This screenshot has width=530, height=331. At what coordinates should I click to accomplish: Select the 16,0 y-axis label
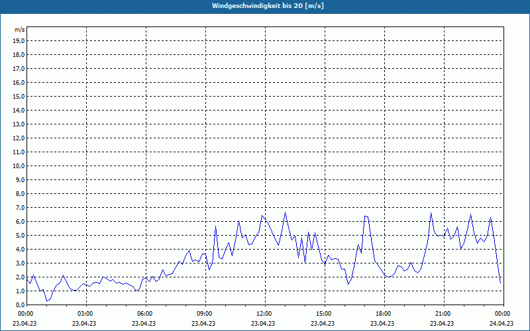pyautogui.click(x=19, y=82)
